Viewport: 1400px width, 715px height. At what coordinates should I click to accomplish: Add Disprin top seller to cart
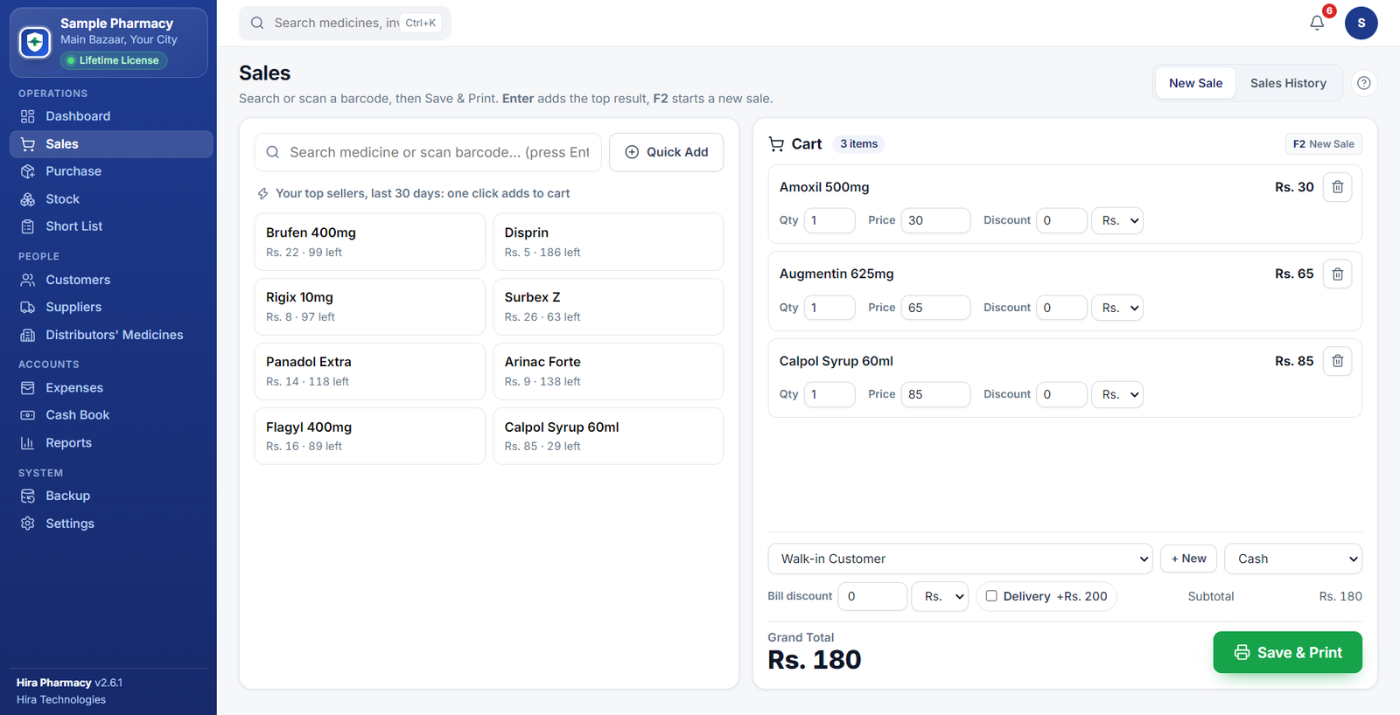point(608,242)
